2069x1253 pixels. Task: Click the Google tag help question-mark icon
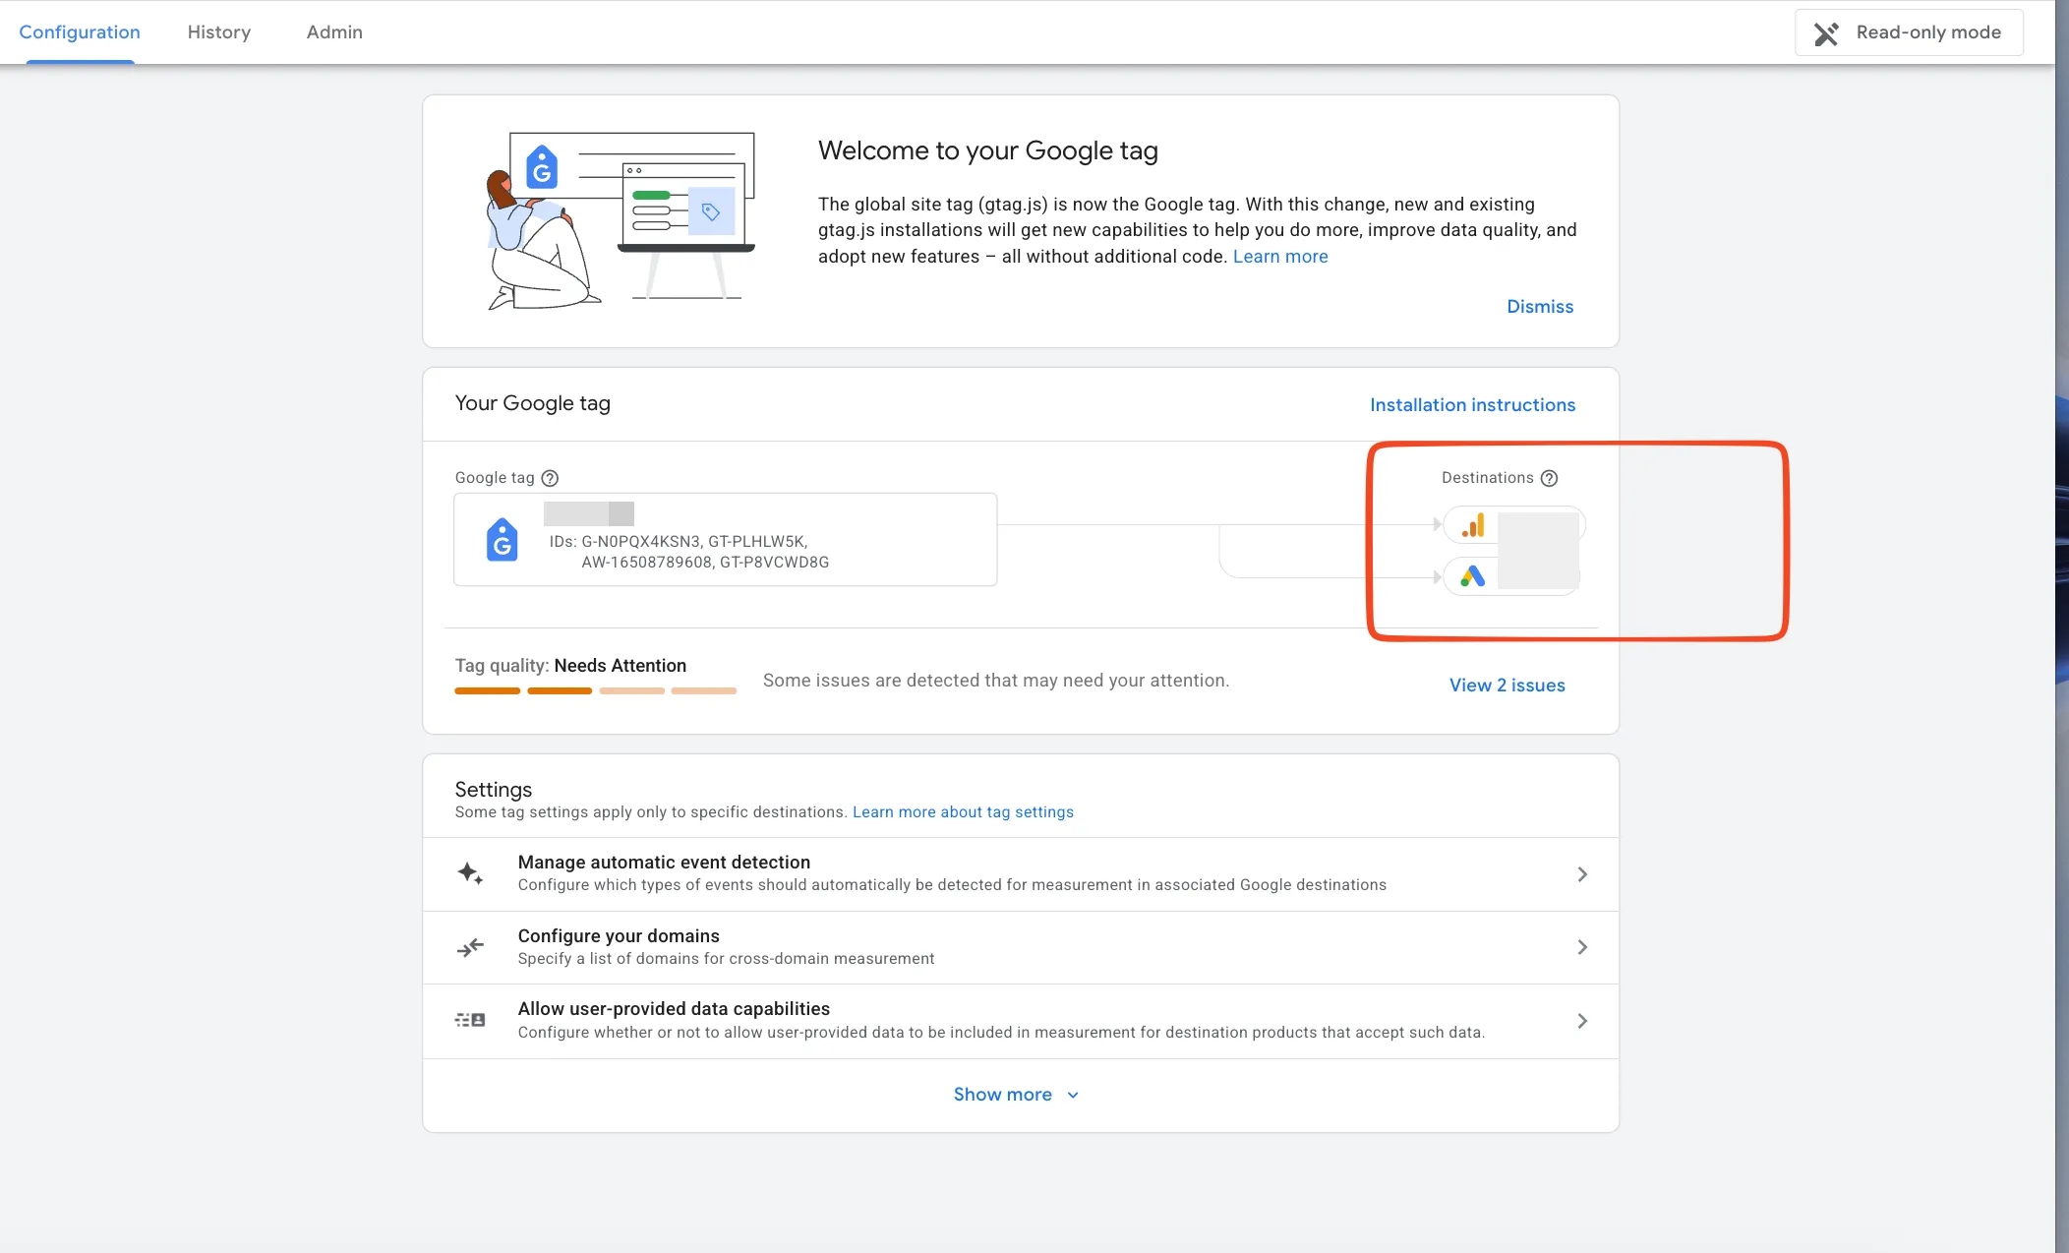pos(550,478)
